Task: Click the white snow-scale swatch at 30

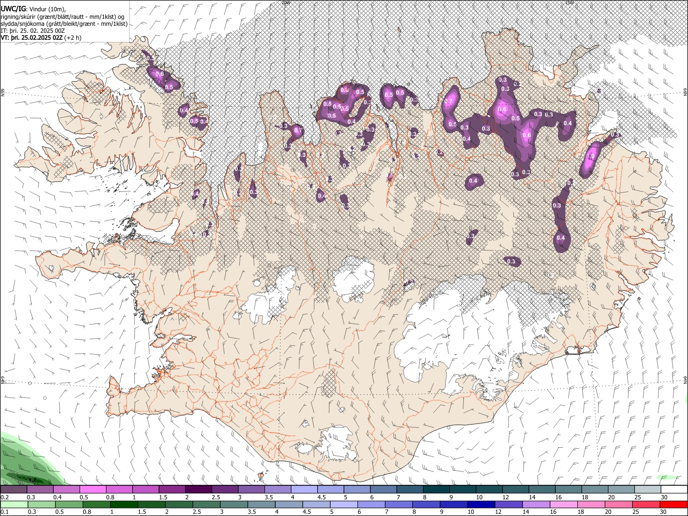Action: 673,490
